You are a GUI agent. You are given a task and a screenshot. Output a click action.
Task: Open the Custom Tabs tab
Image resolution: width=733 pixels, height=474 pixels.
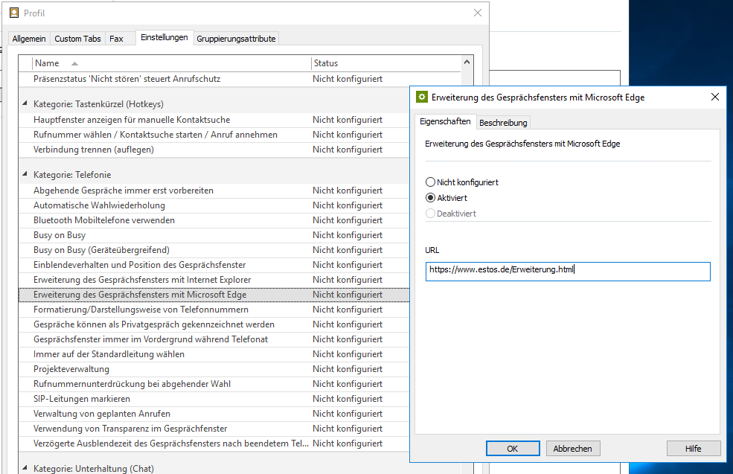pyautogui.click(x=78, y=39)
